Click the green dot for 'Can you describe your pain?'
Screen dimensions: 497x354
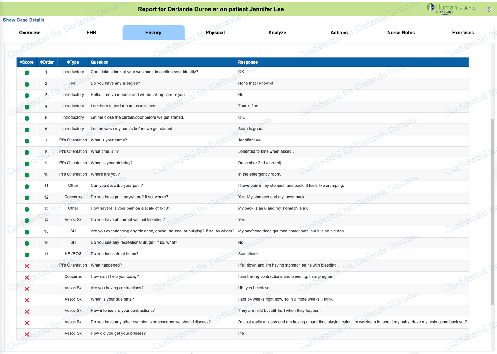tap(27, 186)
